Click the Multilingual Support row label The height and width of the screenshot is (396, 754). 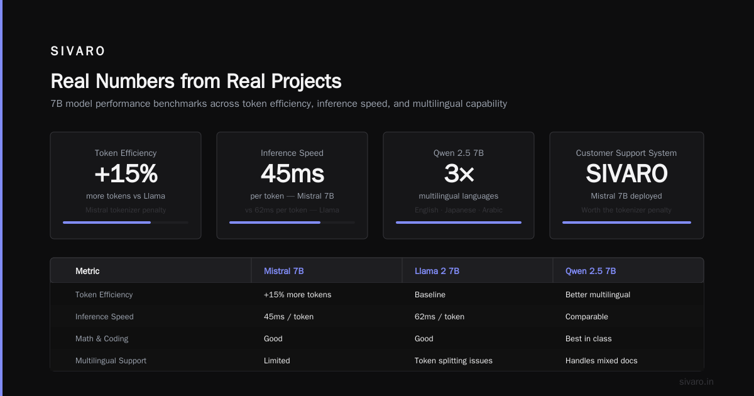coord(111,361)
